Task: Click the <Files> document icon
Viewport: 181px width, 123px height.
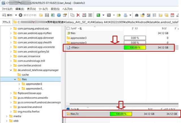Action: coord(68,48)
